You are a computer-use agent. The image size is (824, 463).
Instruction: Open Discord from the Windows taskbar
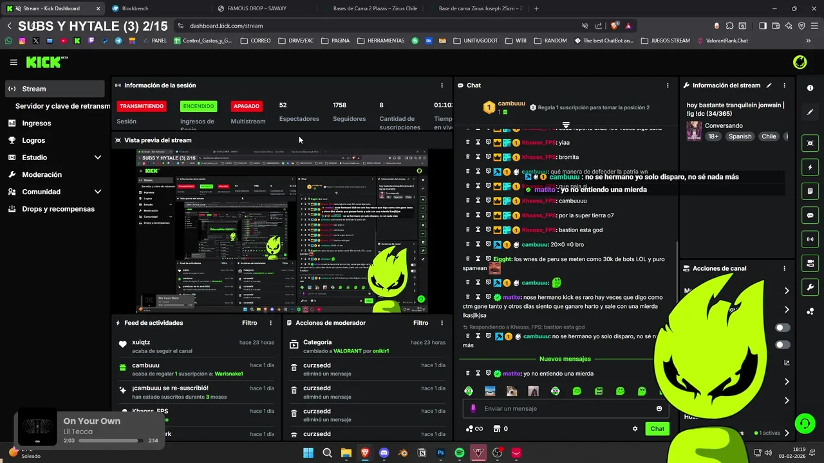(384, 453)
